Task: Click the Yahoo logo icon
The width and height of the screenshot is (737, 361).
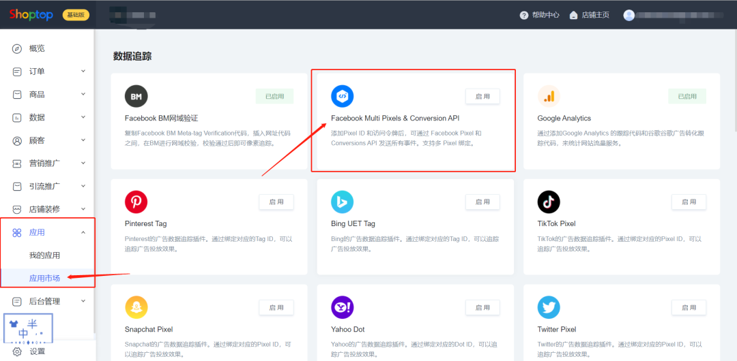Action: (x=342, y=307)
